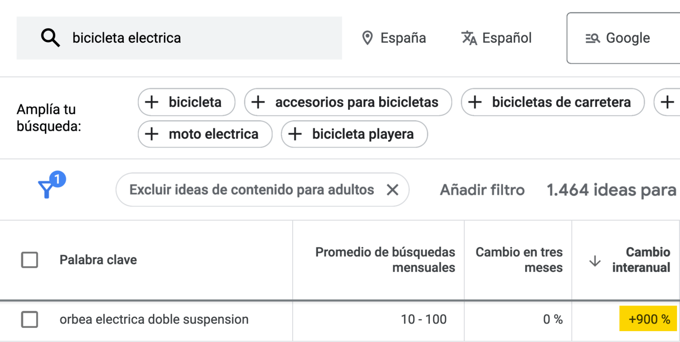This screenshot has width=680, height=342.
Task: Click Añadir filtro
Action: [483, 190]
